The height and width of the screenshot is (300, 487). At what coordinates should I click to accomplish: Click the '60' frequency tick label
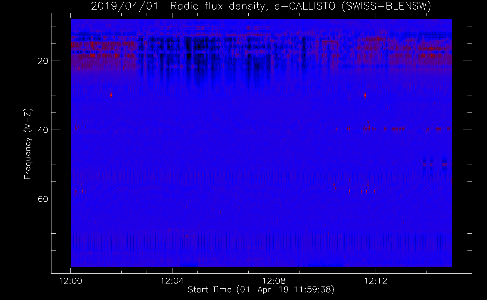(x=43, y=199)
